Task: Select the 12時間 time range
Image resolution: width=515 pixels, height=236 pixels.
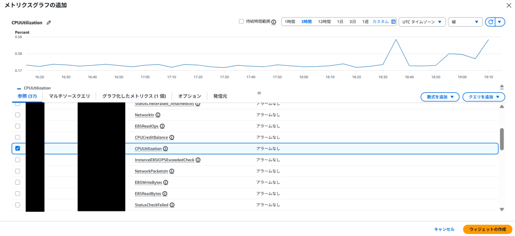Action: click(324, 22)
